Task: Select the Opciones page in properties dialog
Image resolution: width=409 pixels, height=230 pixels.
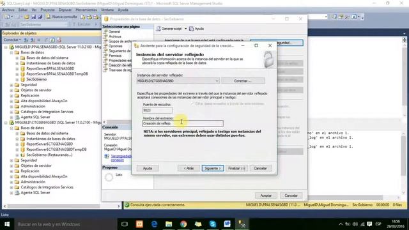Action: tap(116, 46)
